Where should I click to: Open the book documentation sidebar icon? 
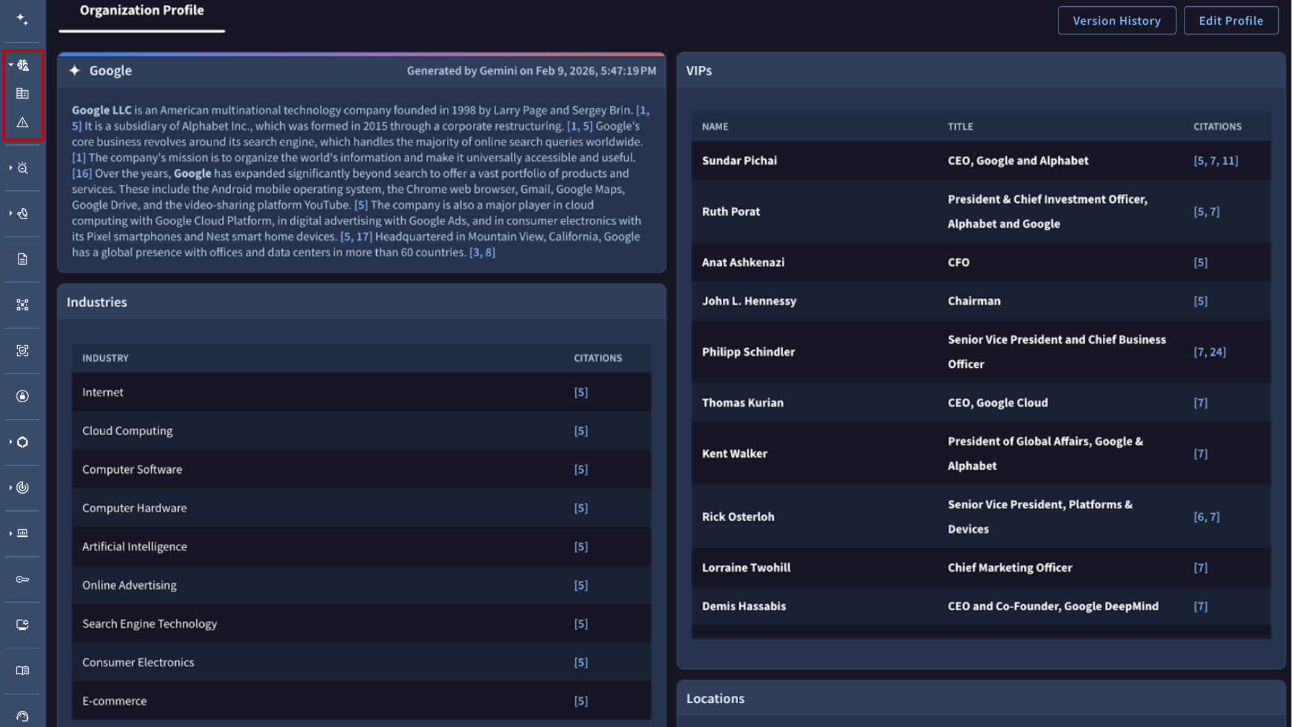tap(23, 671)
